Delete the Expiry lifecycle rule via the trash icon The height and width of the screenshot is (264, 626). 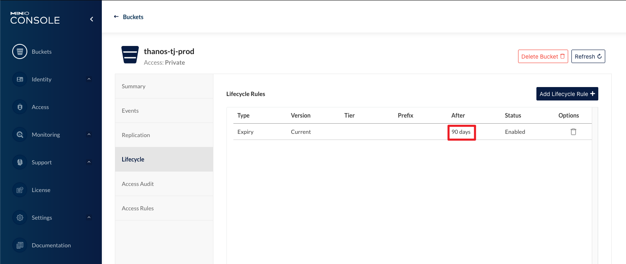point(573,132)
